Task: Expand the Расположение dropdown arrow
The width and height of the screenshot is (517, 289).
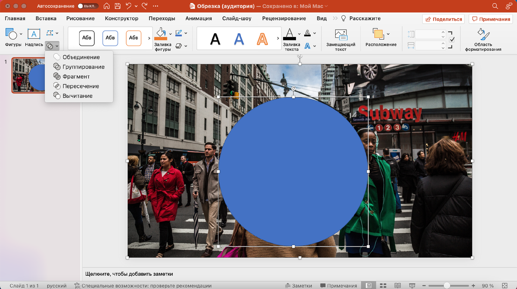Action: [x=388, y=34]
